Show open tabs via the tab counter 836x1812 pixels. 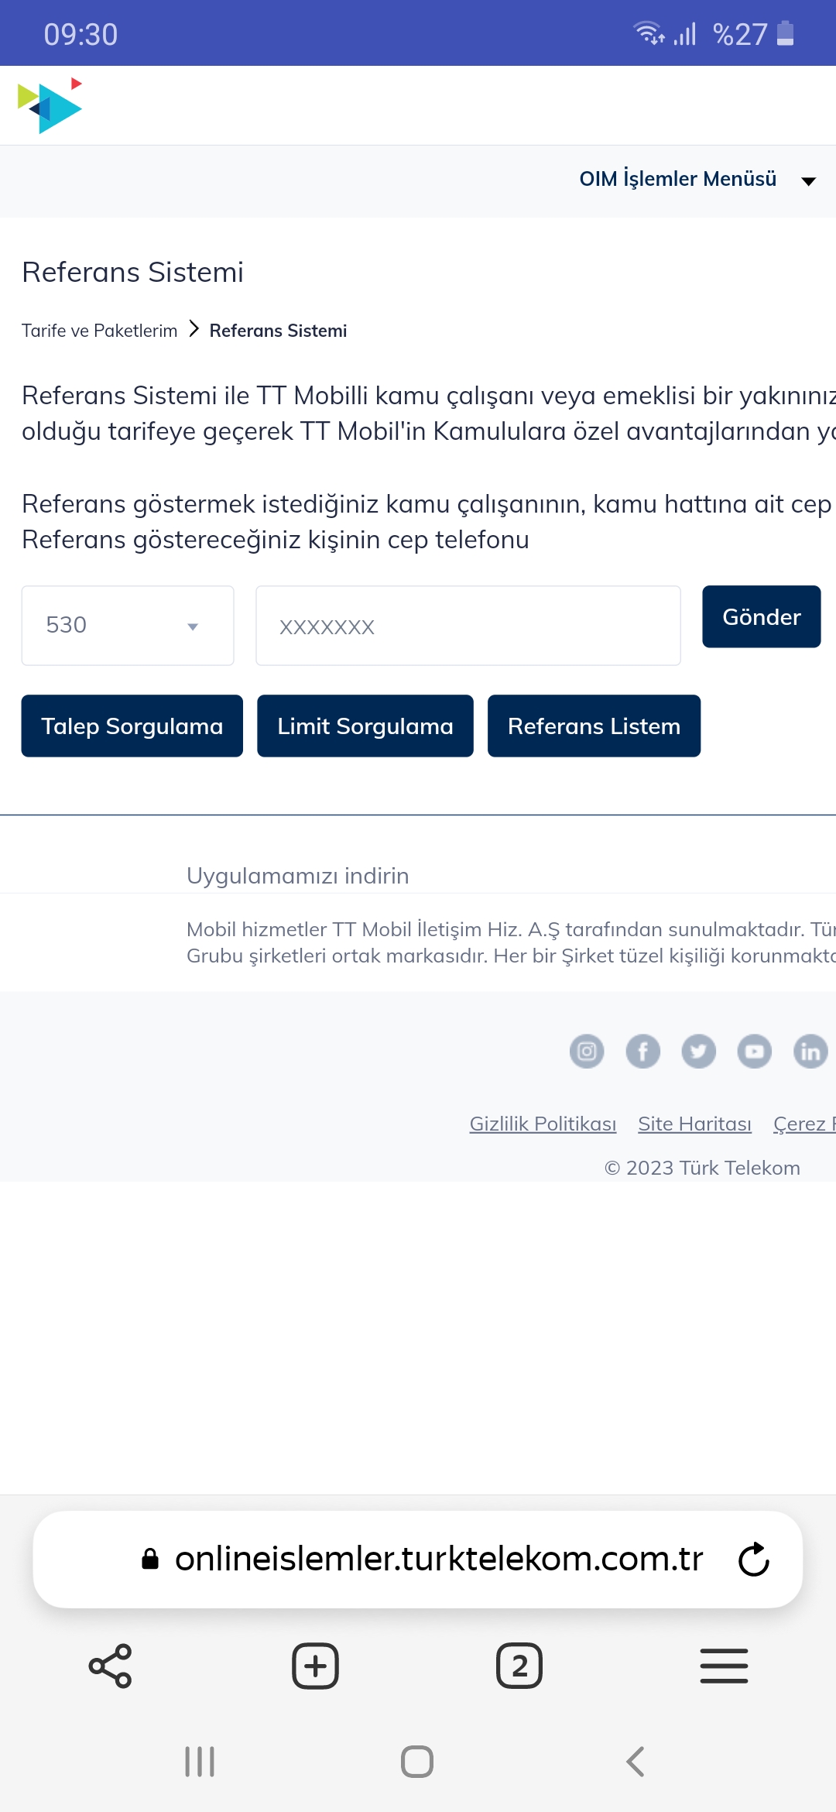[x=519, y=1666]
